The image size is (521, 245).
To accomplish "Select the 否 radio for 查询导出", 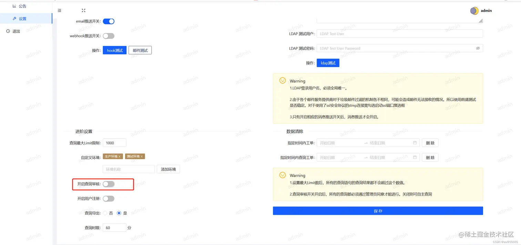I will [x=104, y=213].
